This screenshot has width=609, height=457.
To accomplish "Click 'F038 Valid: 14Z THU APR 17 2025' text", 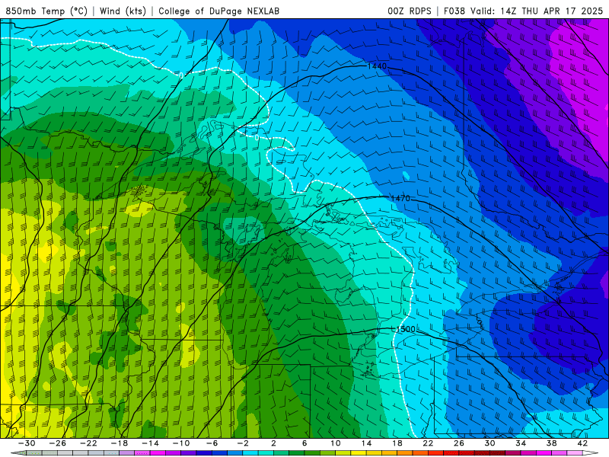I will [x=523, y=11].
